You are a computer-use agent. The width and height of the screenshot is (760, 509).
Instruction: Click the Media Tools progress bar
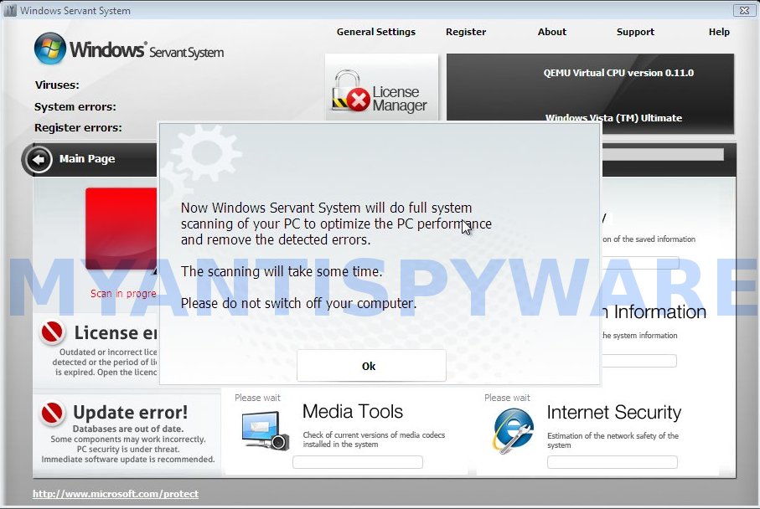(x=358, y=462)
